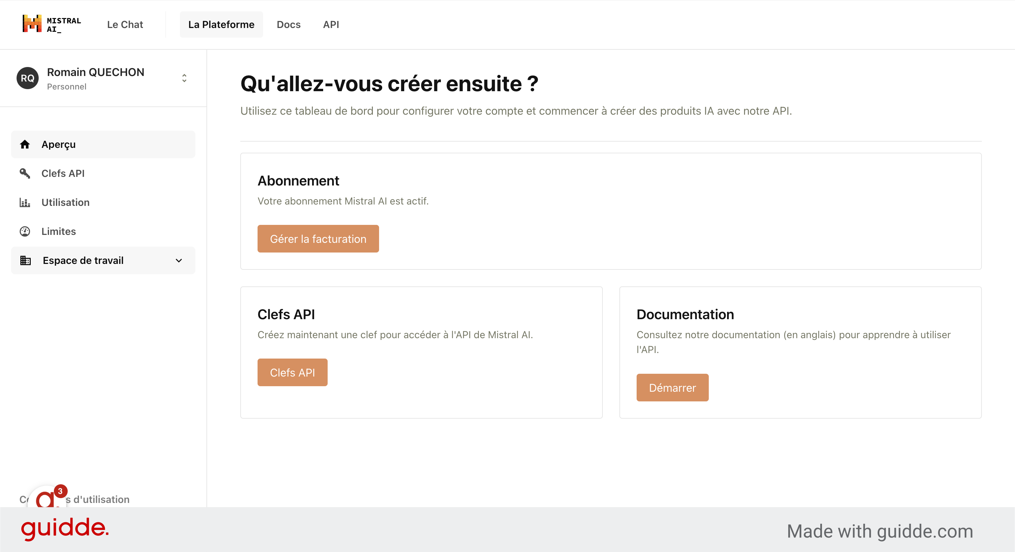
Task: Expand the Espace de travail section
Action: tap(178, 260)
